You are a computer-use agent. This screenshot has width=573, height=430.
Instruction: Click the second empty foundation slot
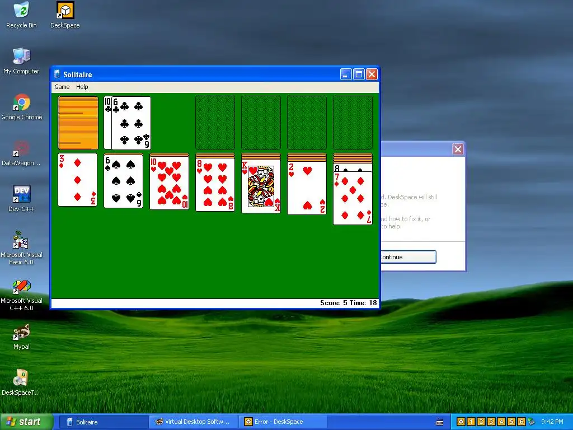[x=261, y=123]
